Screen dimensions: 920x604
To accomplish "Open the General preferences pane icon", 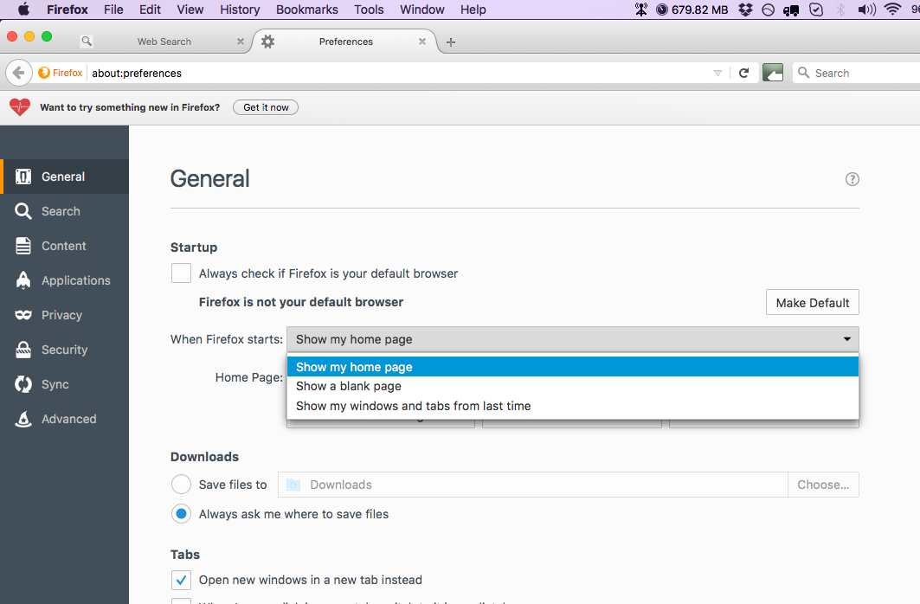I will pos(23,177).
